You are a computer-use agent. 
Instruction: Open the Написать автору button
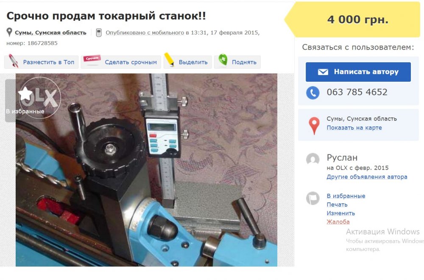pyautogui.click(x=358, y=72)
